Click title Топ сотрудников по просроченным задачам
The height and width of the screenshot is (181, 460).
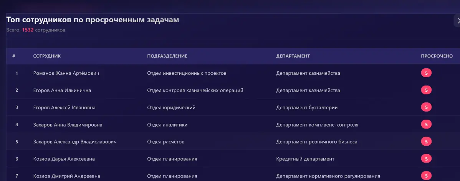click(x=93, y=20)
